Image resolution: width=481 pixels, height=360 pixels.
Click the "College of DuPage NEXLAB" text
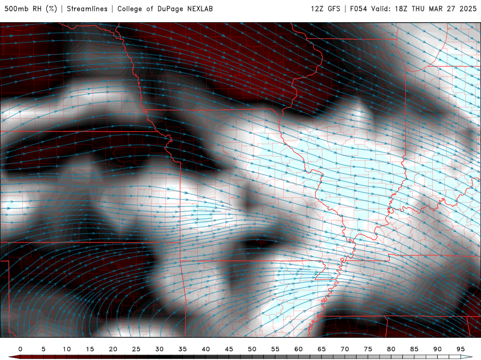pyautogui.click(x=165, y=9)
